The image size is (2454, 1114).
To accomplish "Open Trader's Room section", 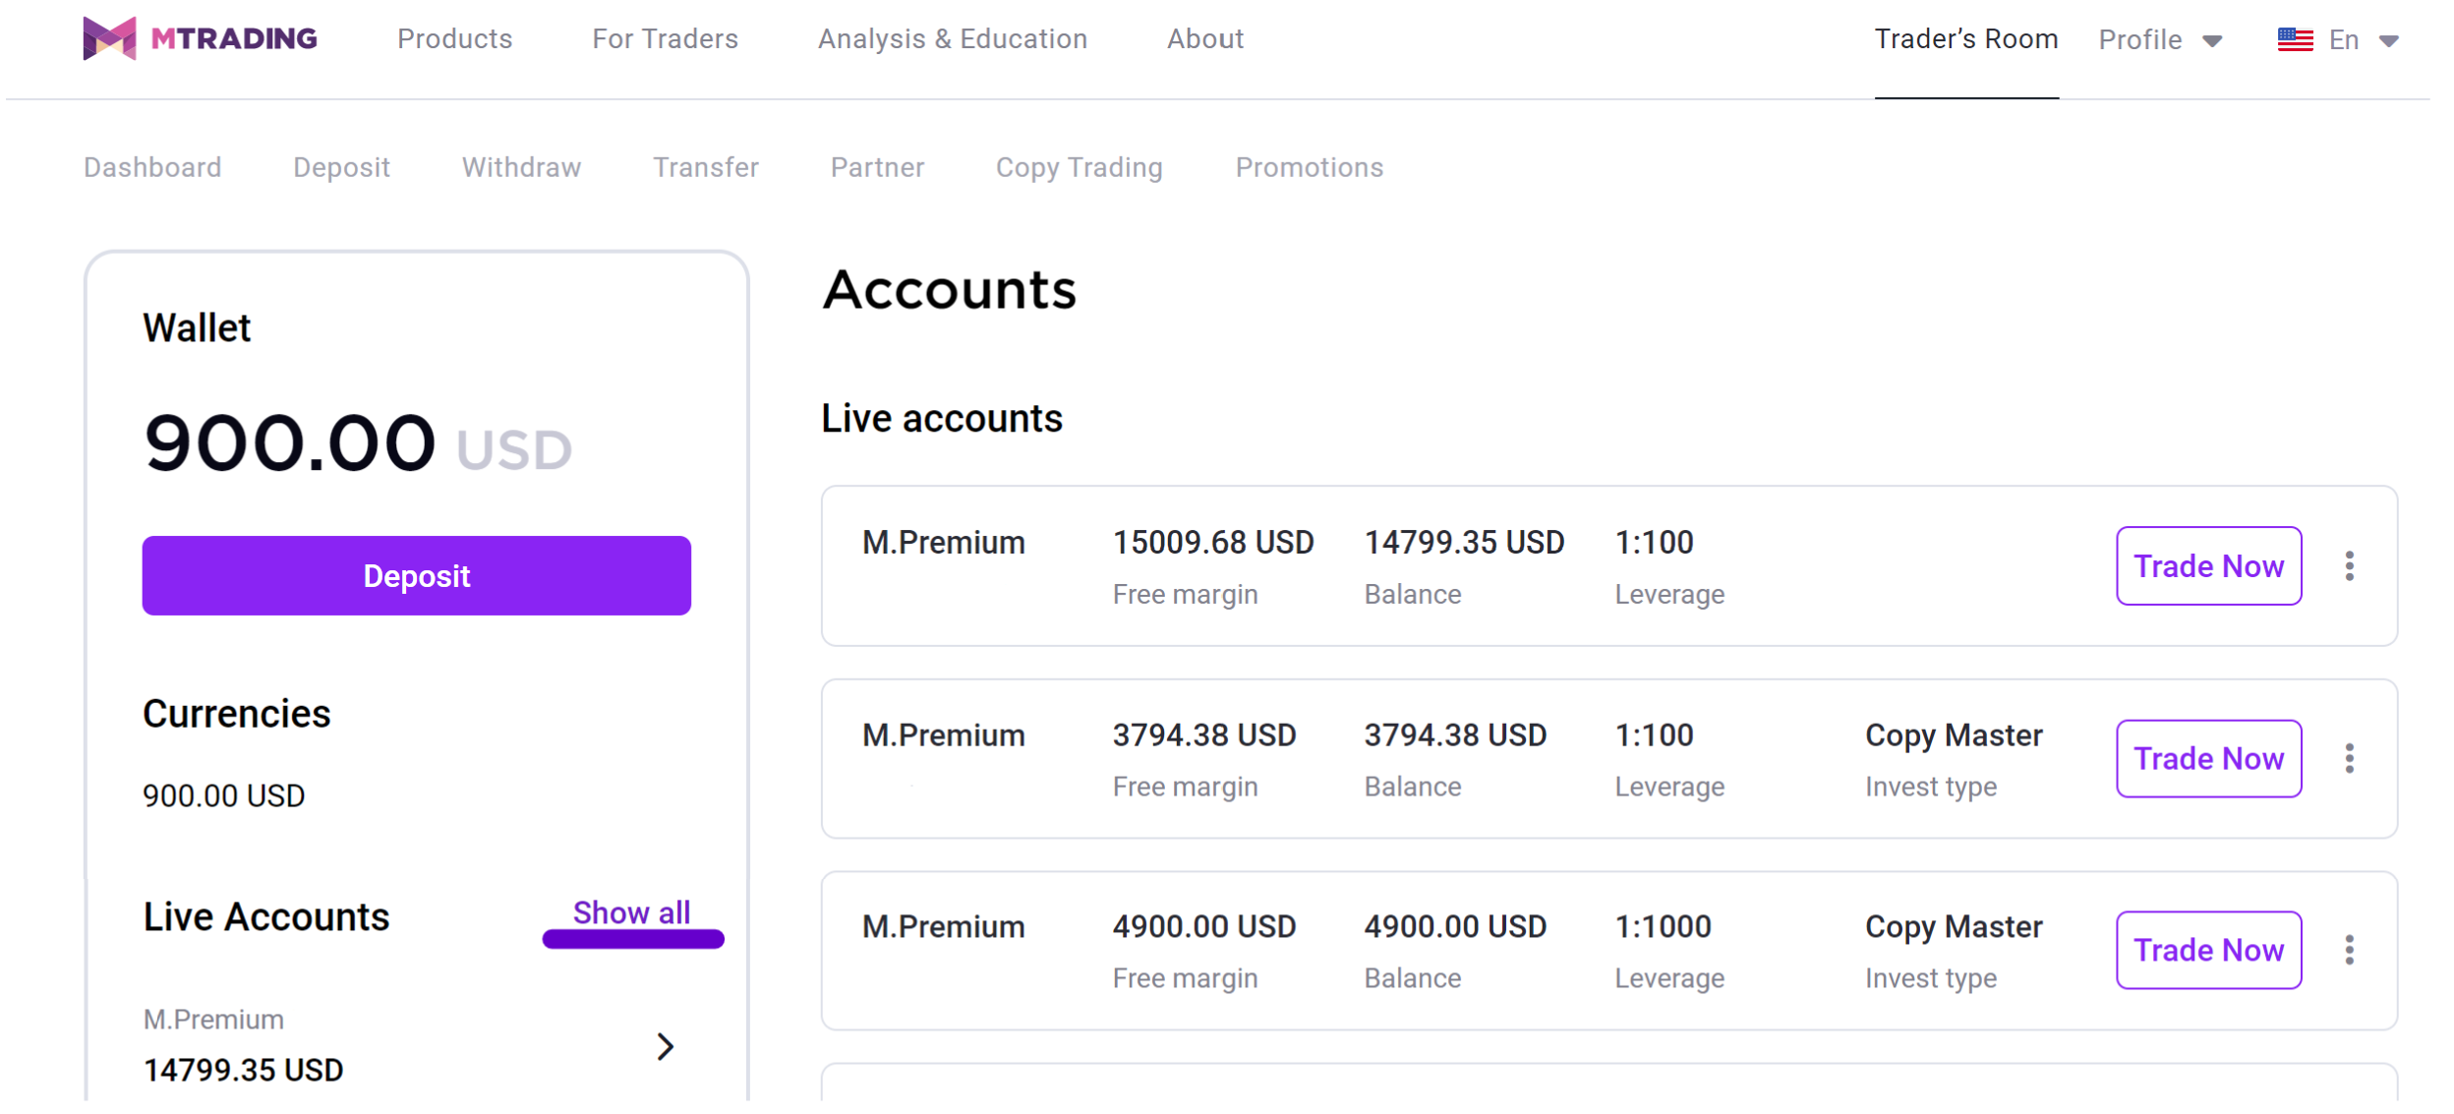I will [1965, 39].
